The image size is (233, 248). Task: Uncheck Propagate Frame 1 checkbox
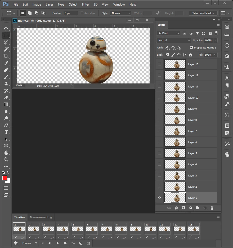click(191, 47)
